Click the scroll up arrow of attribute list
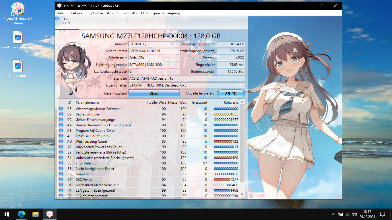392x220 pixels. [x=242, y=102]
